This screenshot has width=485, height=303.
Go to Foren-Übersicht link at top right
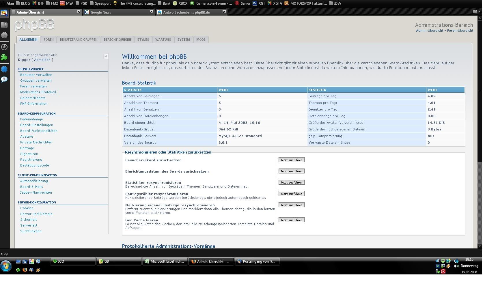[x=460, y=31]
